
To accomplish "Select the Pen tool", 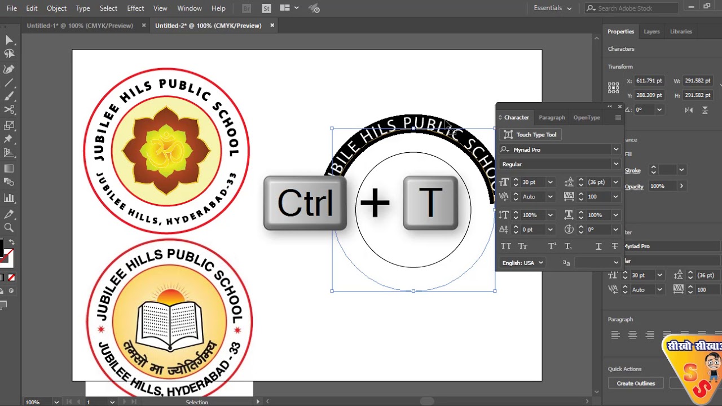I will (x=9, y=69).
